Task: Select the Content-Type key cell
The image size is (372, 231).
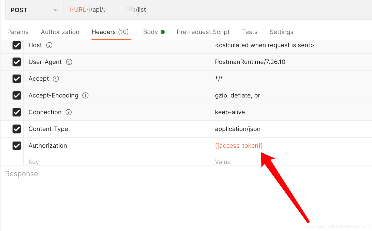Action: point(117,129)
